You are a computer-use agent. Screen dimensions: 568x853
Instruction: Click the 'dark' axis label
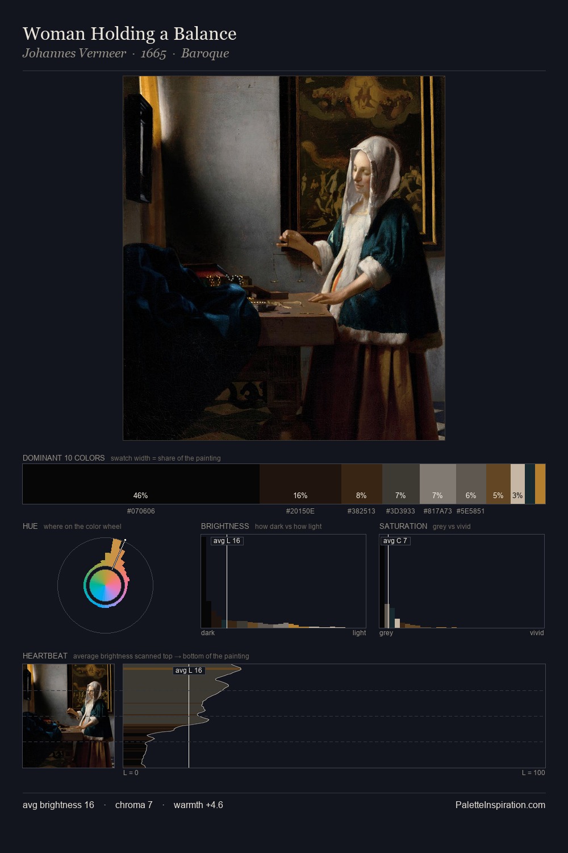tap(208, 633)
